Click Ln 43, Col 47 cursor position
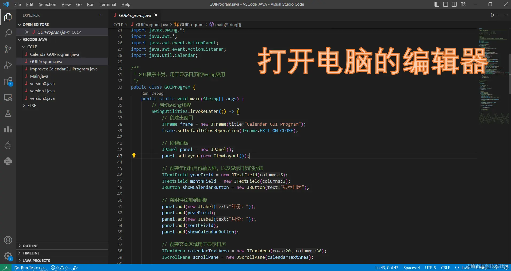The height and width of the screenshot is (271, 511). [x=387, y=268]
